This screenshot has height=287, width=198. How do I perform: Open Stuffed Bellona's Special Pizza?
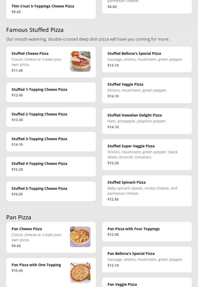tap(147, 59)
